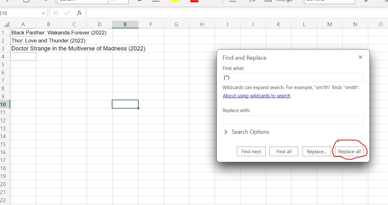
Task: Select column A header
Action: tap(23, 24)
